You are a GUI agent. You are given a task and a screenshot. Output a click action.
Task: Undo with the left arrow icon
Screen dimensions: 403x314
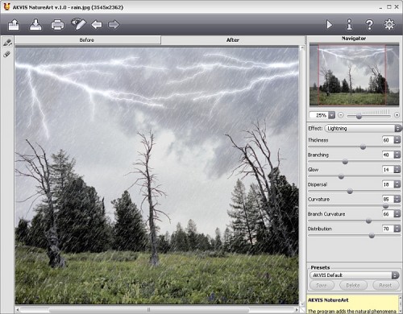97,25
